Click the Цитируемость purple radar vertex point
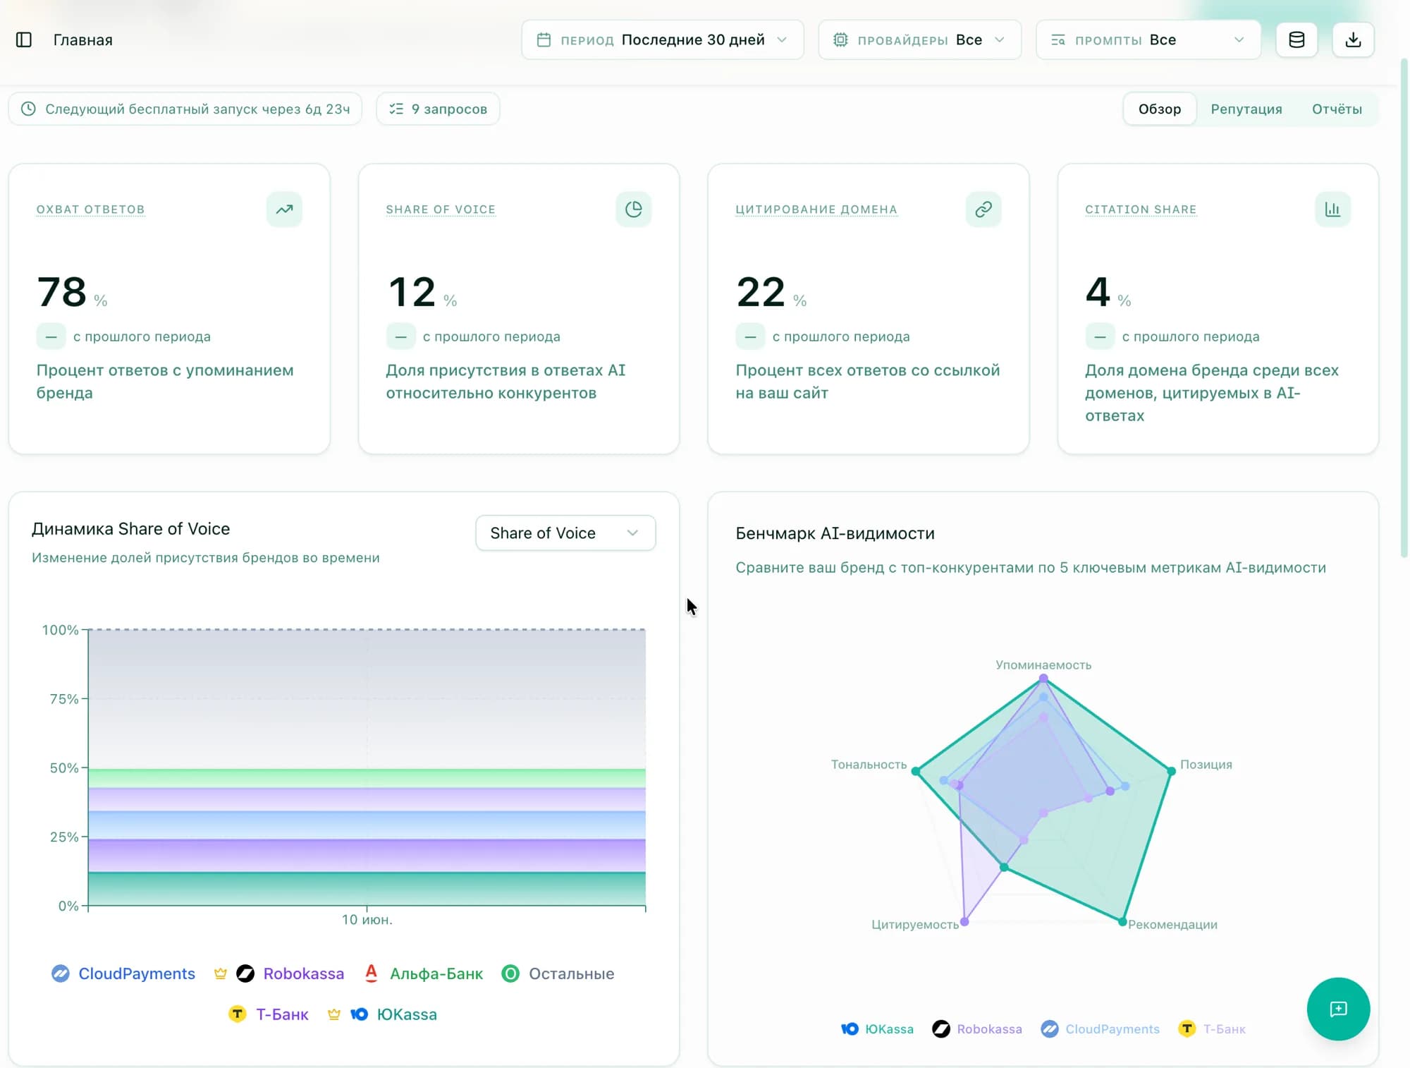The width and height of the screenshot is (1410, 1068). (964, 921)
